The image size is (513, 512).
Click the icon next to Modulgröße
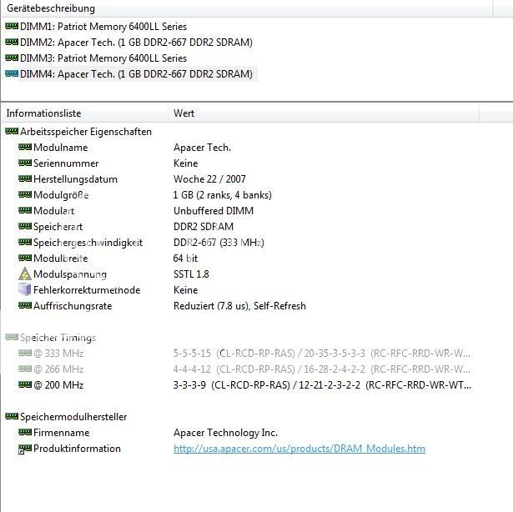[25, 194]
